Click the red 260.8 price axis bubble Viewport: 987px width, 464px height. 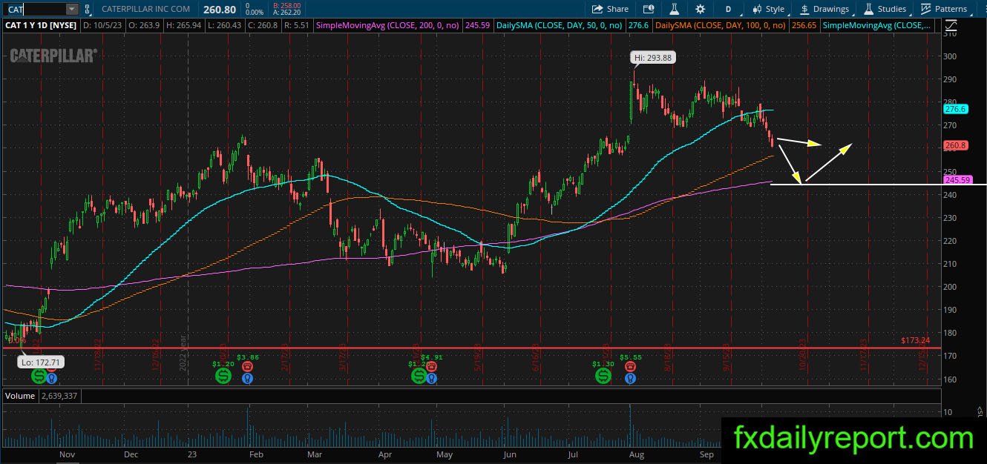[955, 146]
